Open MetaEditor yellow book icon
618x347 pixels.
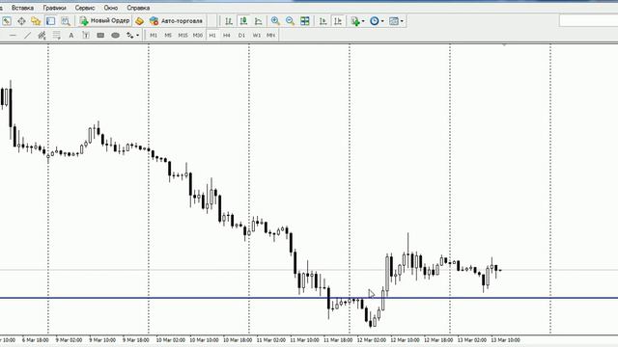(139, 21)
